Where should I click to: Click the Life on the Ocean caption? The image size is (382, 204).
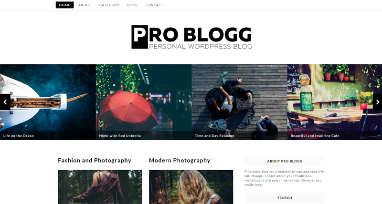point(19,136)
